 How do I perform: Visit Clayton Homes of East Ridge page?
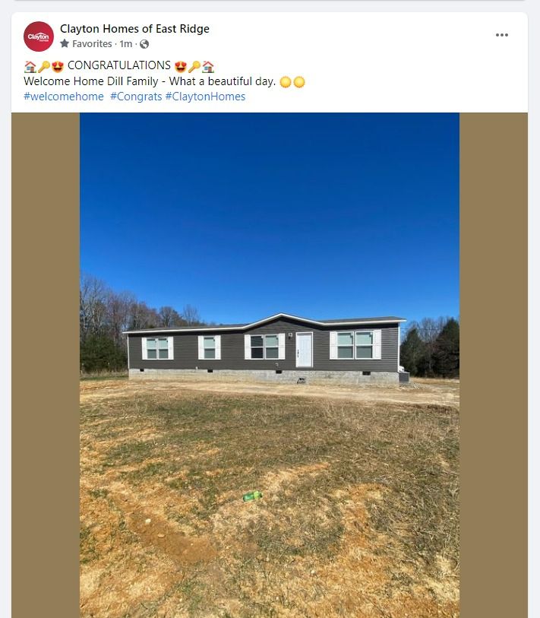tap(134, 29)
